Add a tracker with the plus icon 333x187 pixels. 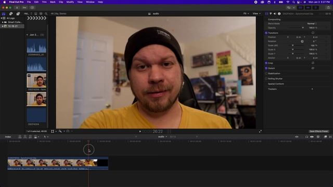coord(312,89)
